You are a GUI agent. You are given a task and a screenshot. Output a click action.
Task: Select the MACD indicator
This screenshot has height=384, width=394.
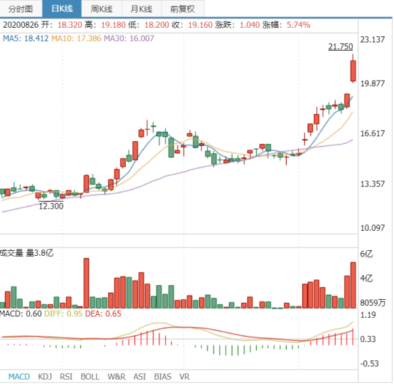coord(19,377)
